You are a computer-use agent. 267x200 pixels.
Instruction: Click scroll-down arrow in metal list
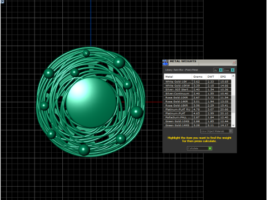pyautogui.click(x=233, y=125)
